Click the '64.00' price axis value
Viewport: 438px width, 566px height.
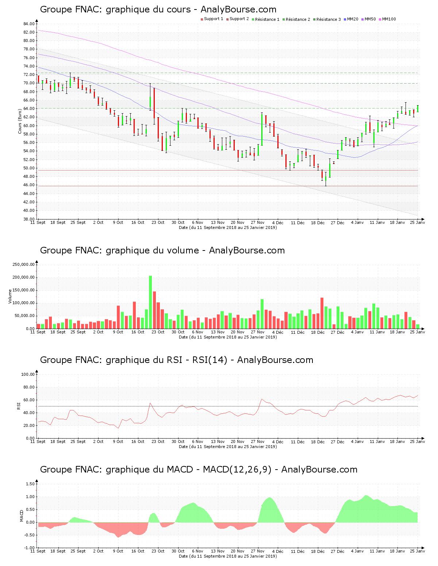pyautogui.click(x=29, y=108)
